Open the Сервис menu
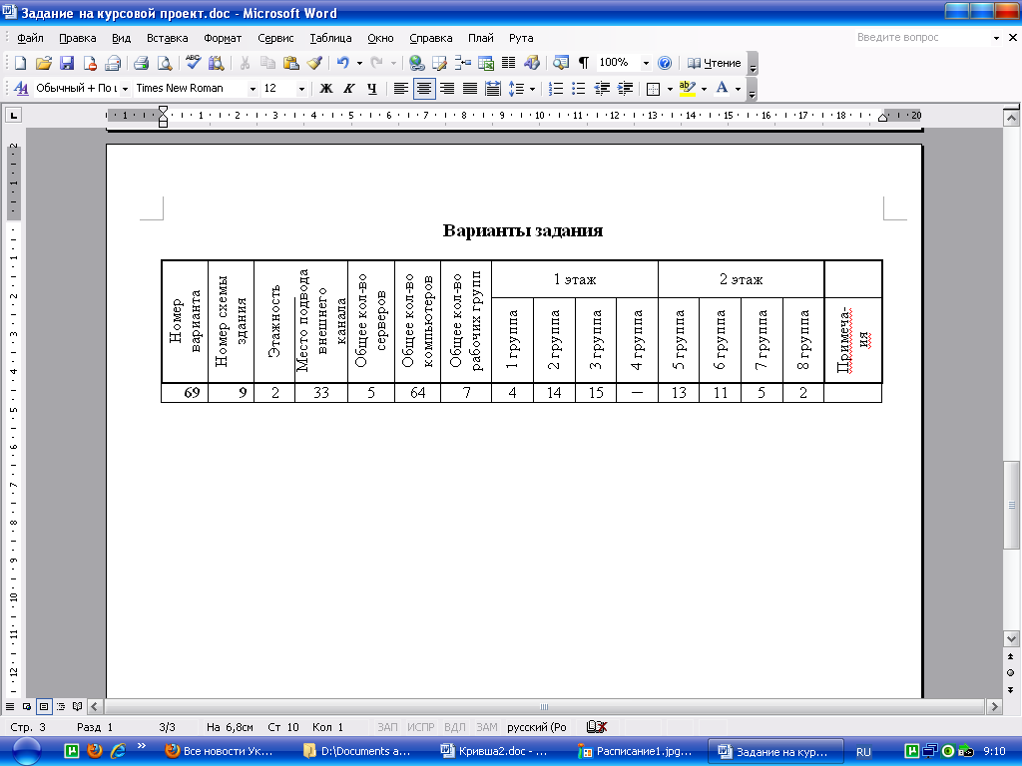Image resolution: width=1022 pixels, height=766 pixels. 275,39
